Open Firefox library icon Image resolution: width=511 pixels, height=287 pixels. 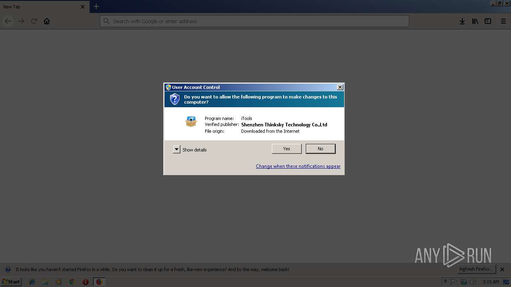pyautogui.click(x=475, y=21)
